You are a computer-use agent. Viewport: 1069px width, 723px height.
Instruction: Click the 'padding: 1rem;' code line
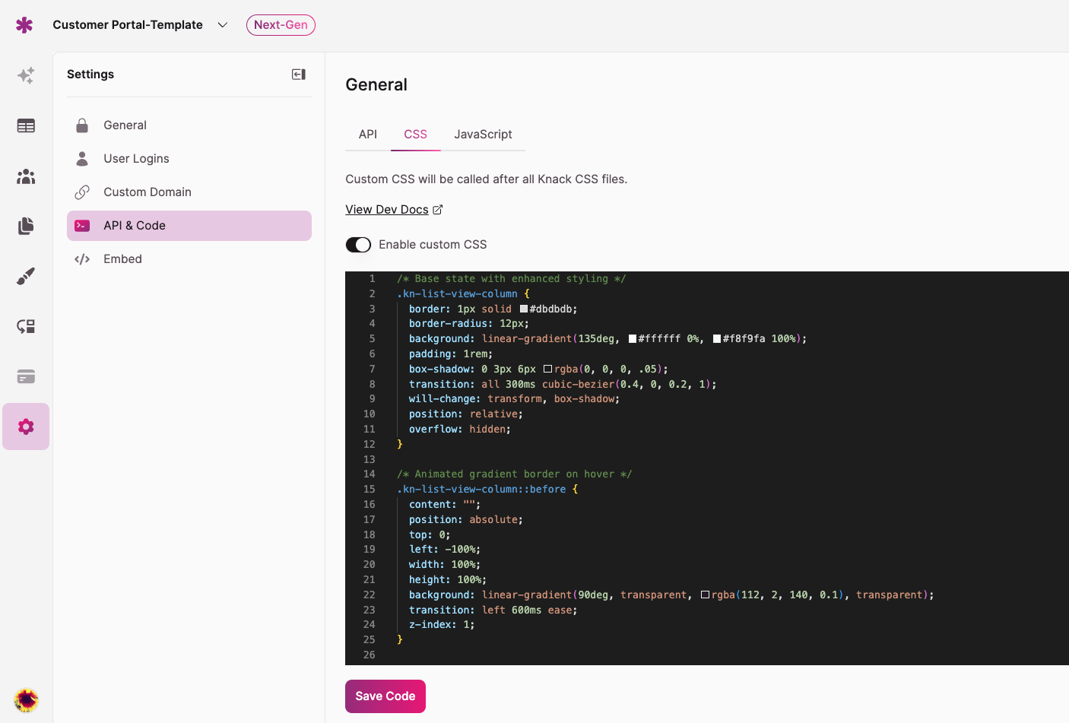[x=451, y=354]
